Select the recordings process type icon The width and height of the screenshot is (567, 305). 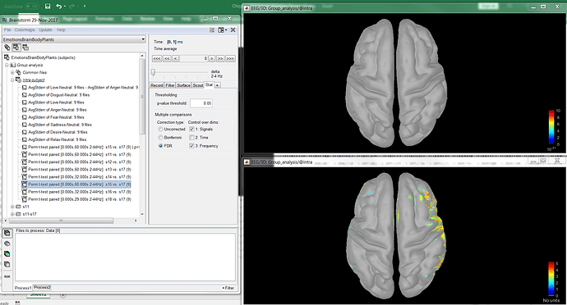click(7, 233)
